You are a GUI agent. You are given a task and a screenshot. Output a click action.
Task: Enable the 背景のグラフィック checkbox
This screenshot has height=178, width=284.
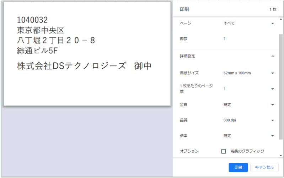(224, 151)
